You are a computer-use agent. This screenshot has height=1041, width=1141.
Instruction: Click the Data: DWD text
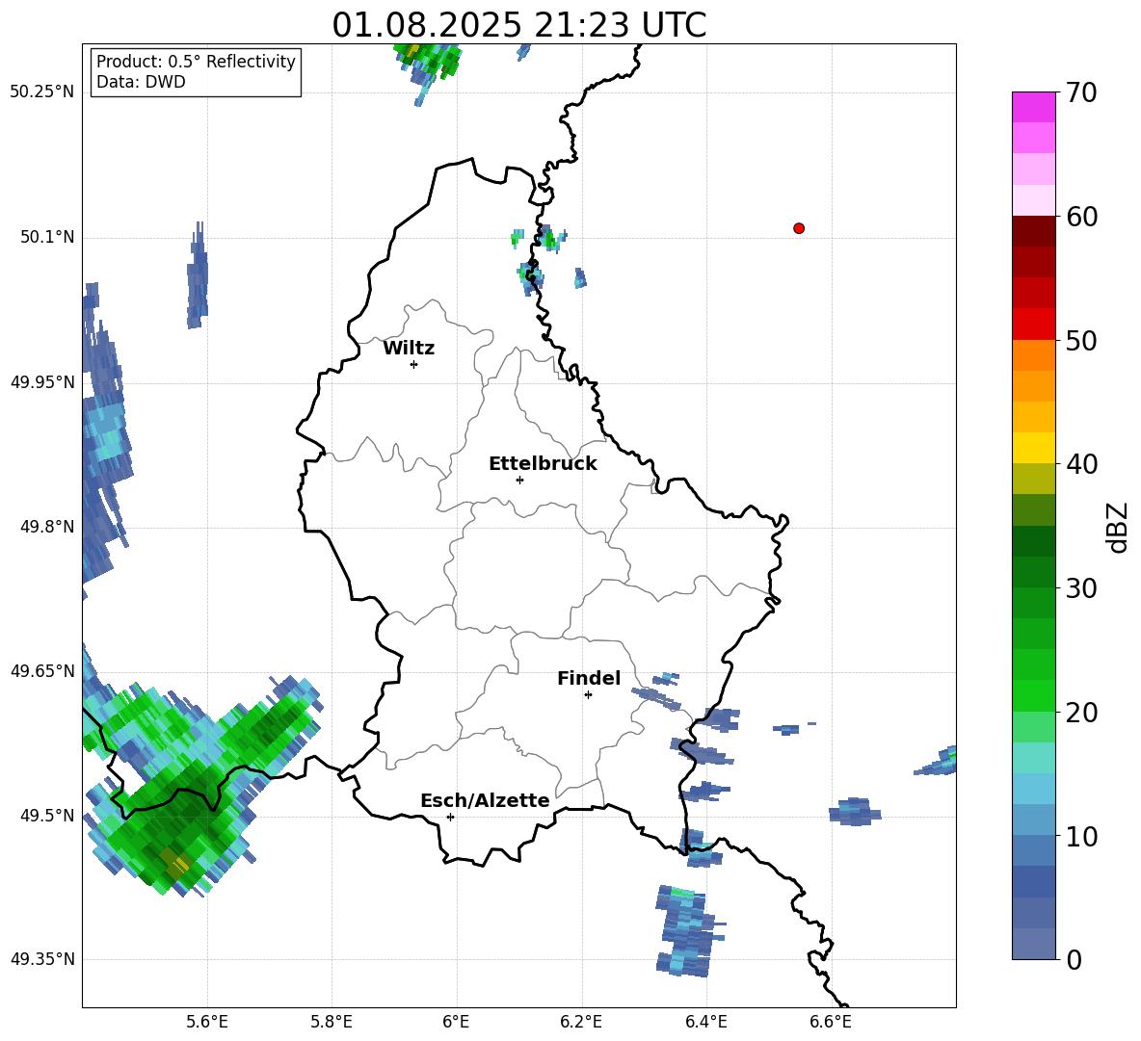[x=141, y=82]
